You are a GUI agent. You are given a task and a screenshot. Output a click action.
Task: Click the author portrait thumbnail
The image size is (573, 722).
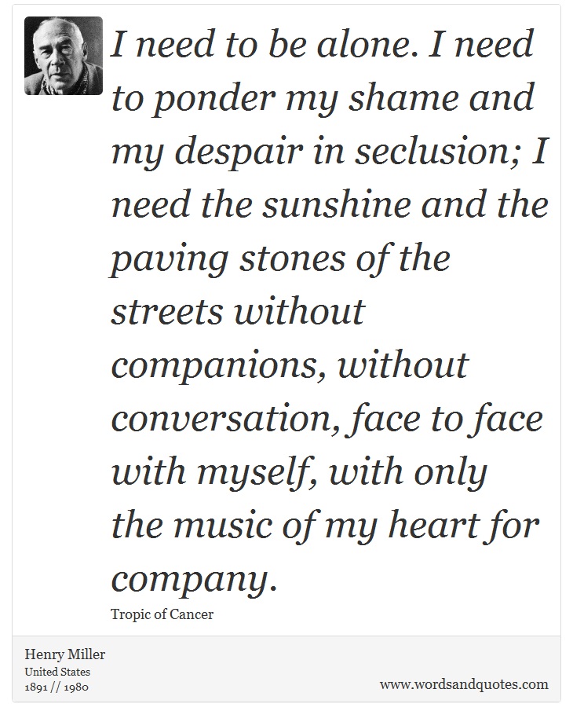pos(64,56)
